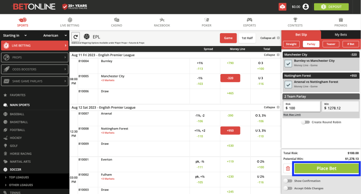361x194 pixels.
Task: Open the Live Betting stopwatch icon
Action: click(x=70, y=20)
